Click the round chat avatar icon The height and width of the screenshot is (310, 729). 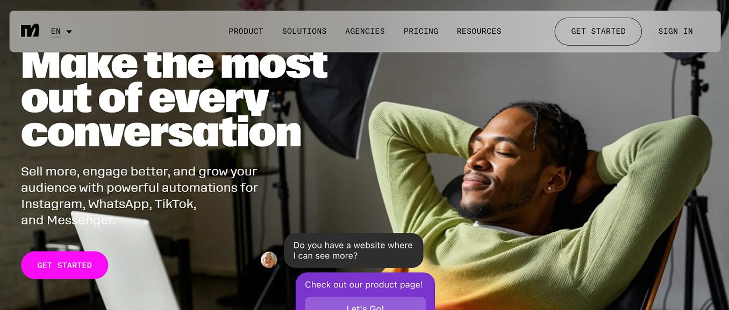point(269,260)
